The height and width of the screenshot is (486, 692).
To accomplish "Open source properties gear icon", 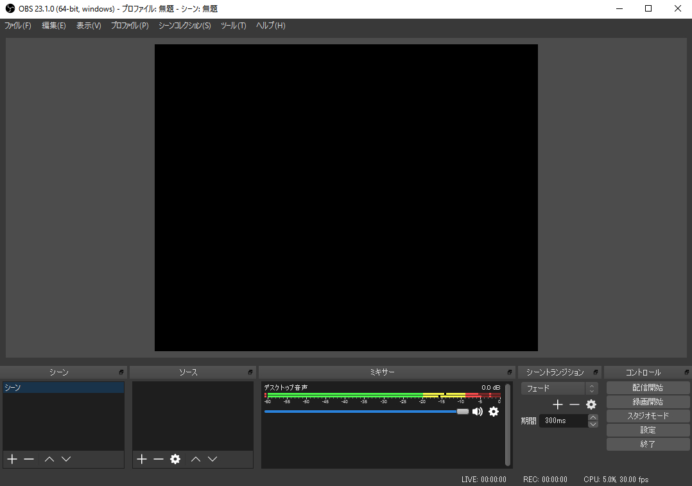I will 175,459.
